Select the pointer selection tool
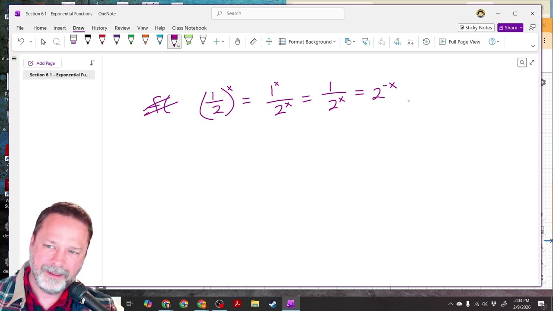 43,41
